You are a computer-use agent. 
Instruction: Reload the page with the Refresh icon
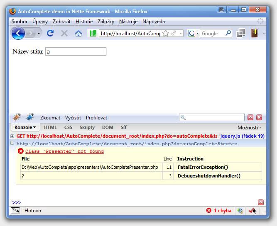(50, 33)
